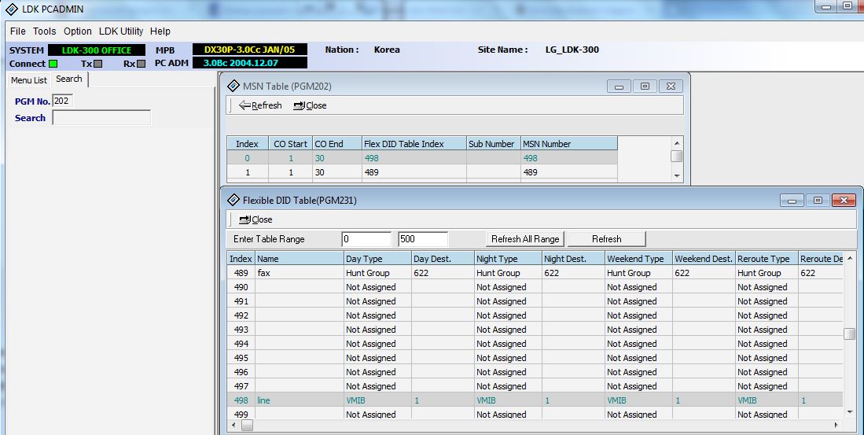The image size is (864, 435).
Task: Click the MSN Table window icon
Action: pos(233,86)
